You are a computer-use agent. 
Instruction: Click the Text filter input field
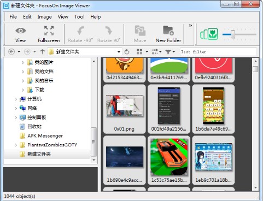coord(218,52)
